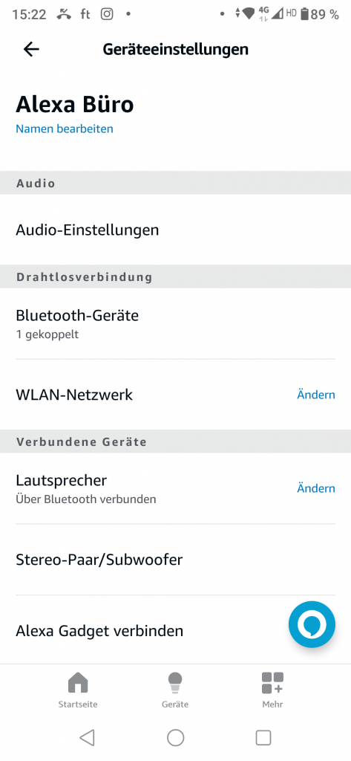Tap the Instagram notification icon in the status bar
This screenshot has width=351, height=761.
pyautogui.click(x=107, y=14)
